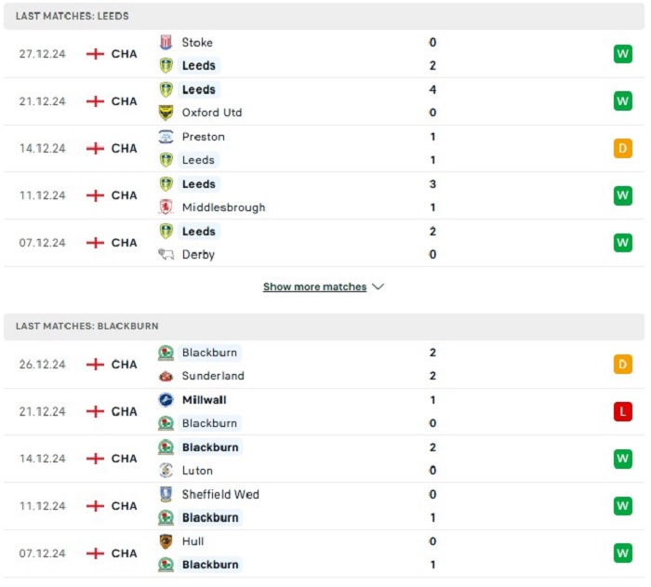Open the 07.12.24 Hull vs Blackburn match row
Viewport: 651px width, 587px height.
[x=324, y=554]
